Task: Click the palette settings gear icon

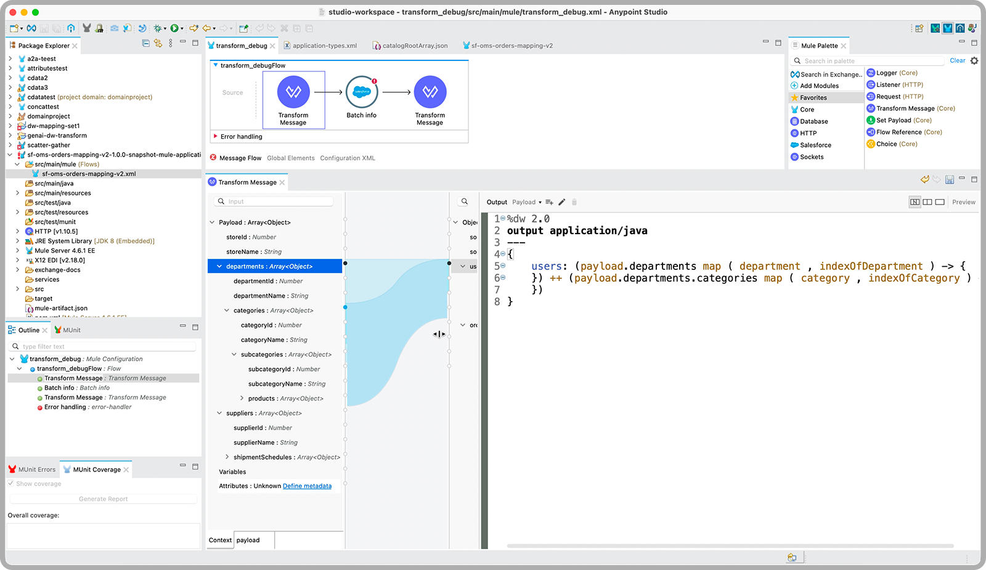Action: tap(974, 60)
